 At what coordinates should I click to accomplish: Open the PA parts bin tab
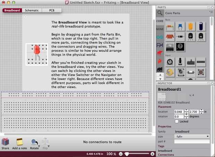160,45
